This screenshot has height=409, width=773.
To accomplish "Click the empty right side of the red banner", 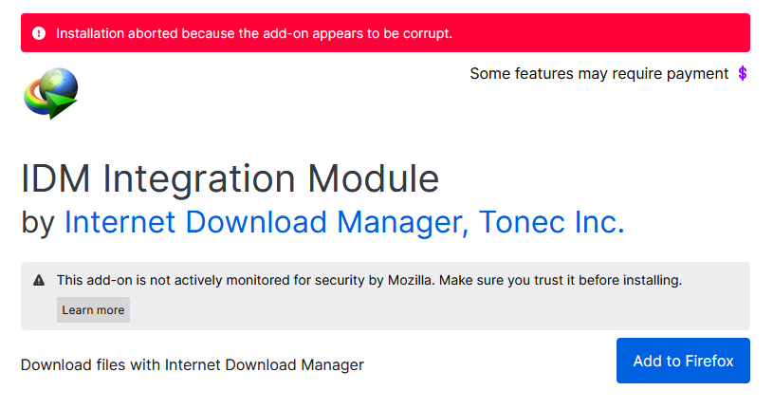I will [607, 33].
